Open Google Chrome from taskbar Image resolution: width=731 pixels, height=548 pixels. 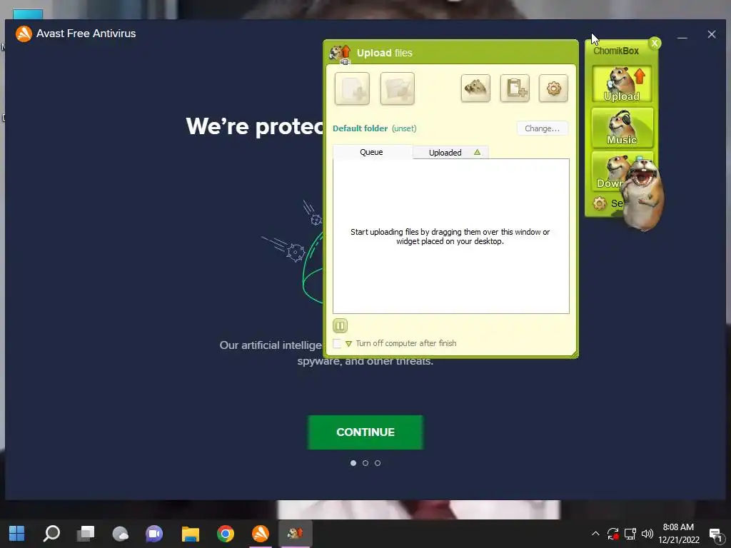click(225, 534)
